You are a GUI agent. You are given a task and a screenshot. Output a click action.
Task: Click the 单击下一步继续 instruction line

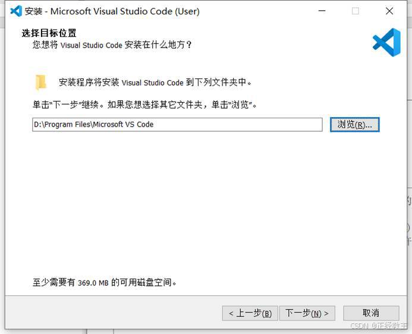coord(144,105)
